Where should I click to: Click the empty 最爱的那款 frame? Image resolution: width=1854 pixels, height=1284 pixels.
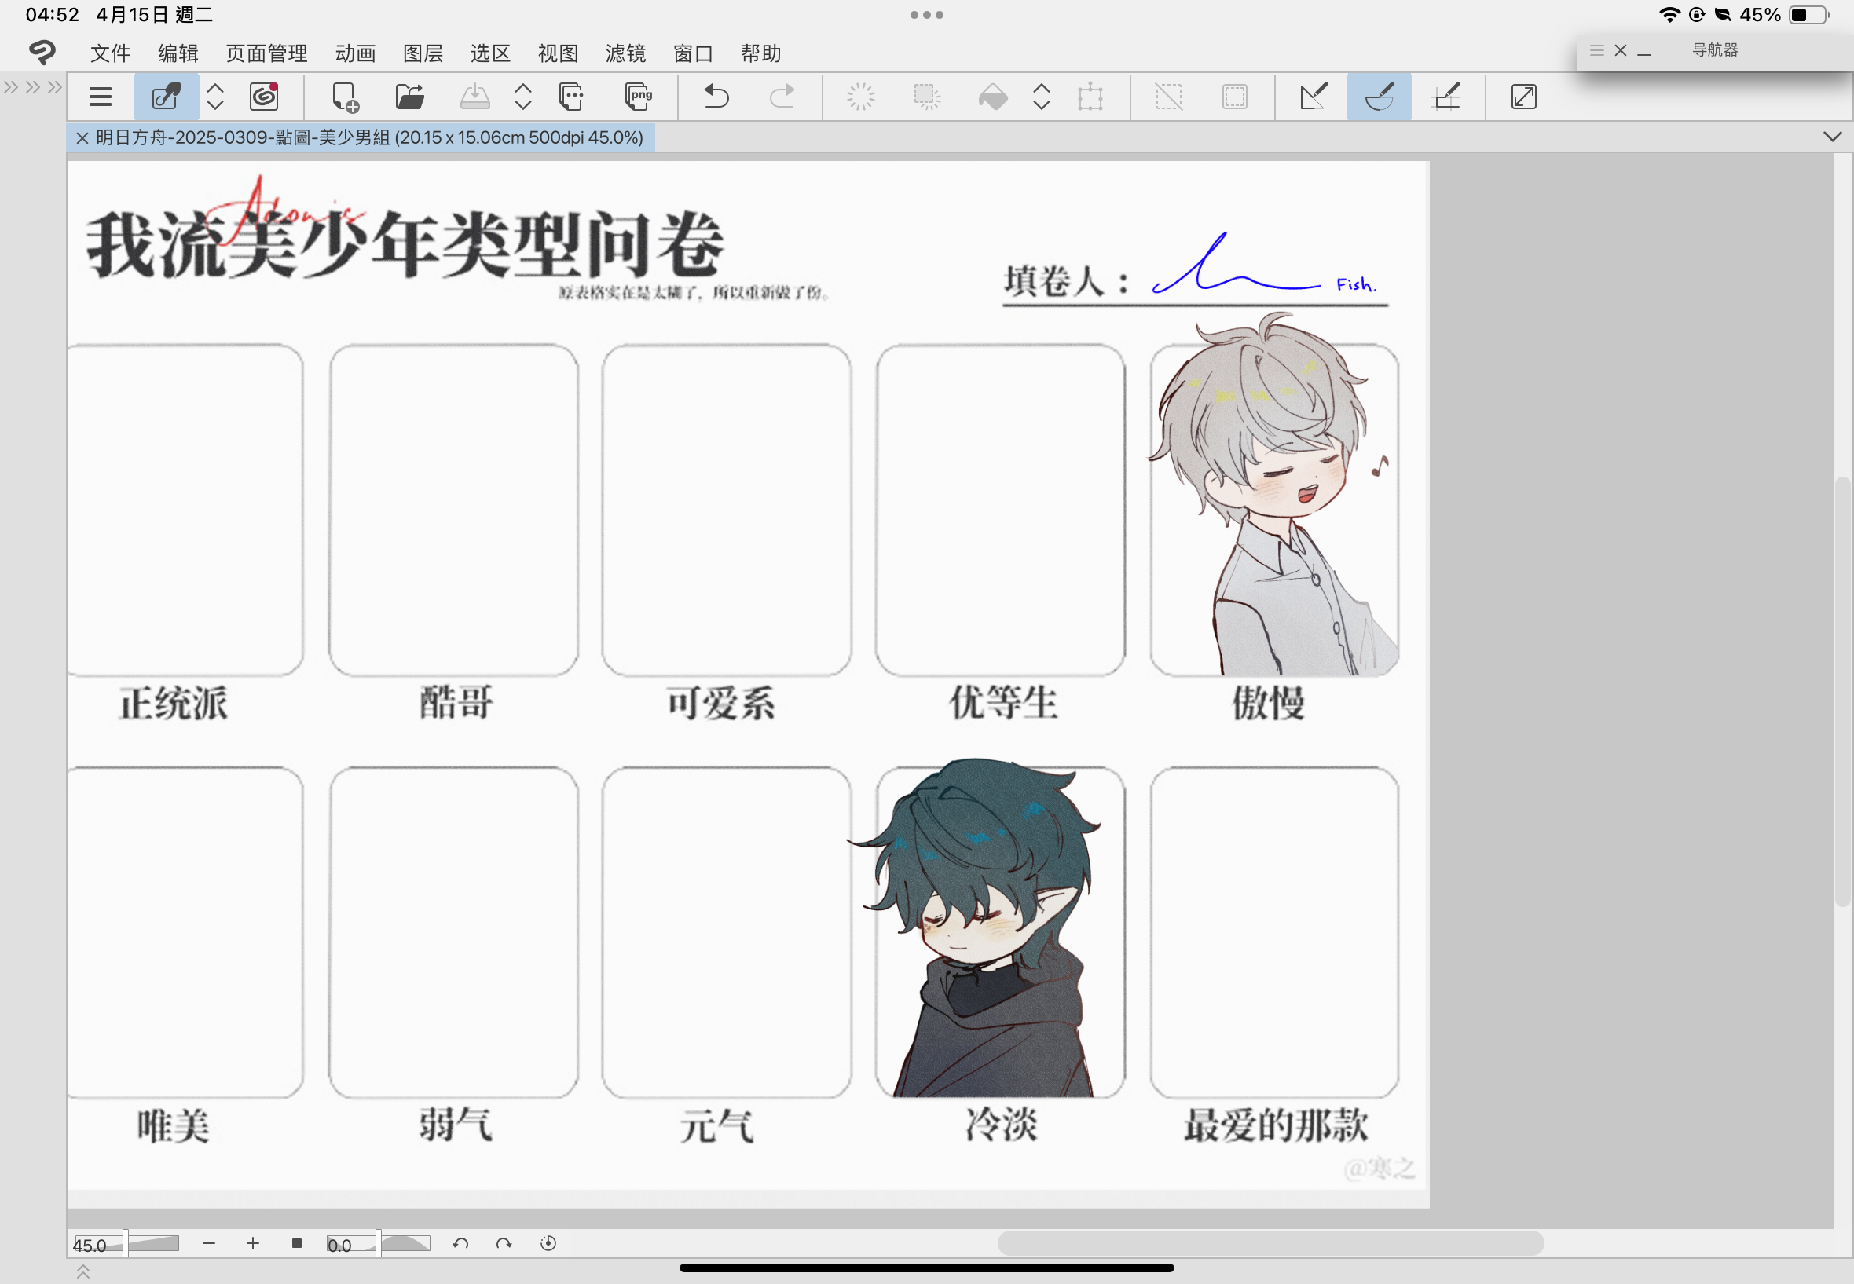pos(1273,931)
